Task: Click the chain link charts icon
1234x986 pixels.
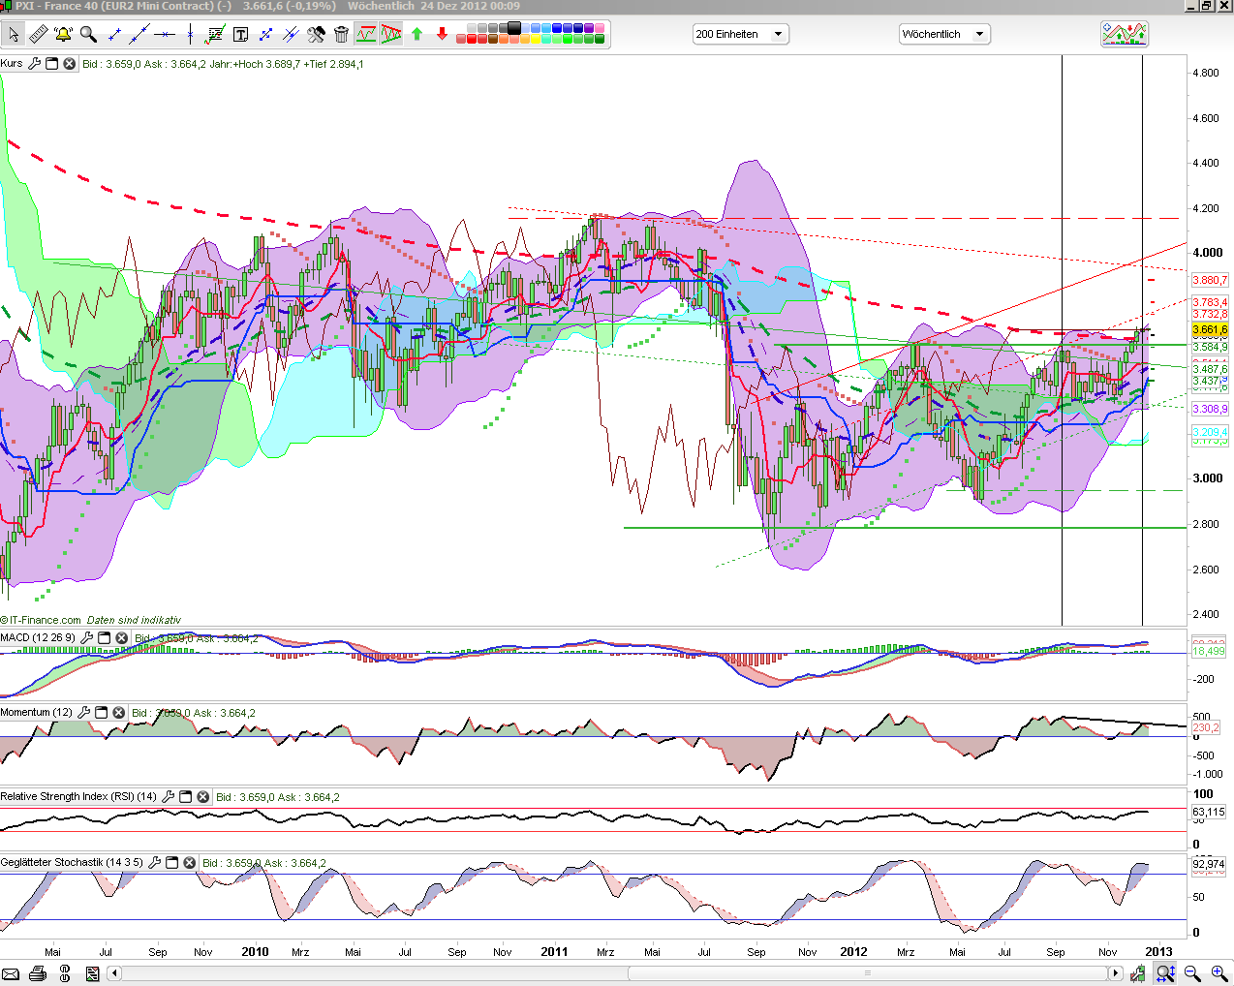Action: [x=66, y=973]
